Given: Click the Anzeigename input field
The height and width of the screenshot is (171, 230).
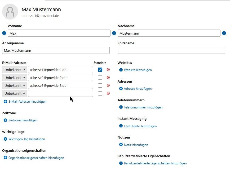Looking at the screenshot, I should click(56, 50).
